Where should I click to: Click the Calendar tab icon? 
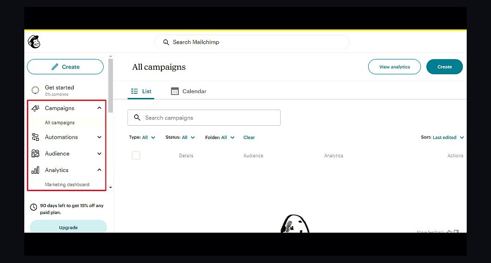(175, 91)
